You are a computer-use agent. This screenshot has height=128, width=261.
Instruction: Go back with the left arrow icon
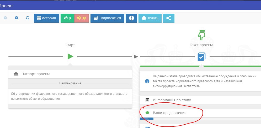tap(5, 18)
